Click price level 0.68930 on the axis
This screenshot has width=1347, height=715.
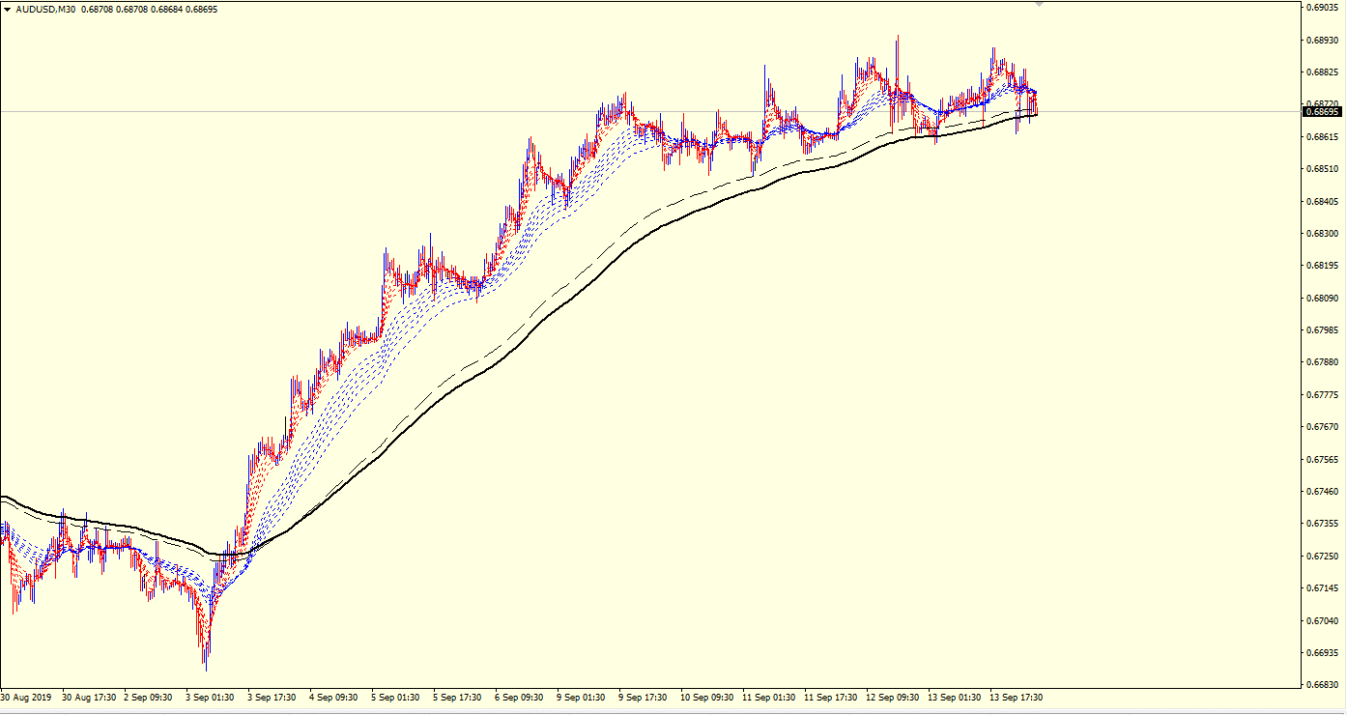[x=1322, y=41]
